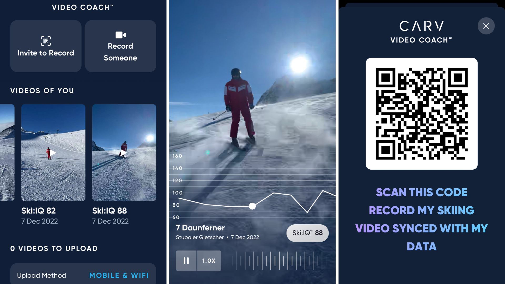This screenshot has width=505, height=284.
Task: Close the Video Coach QR panel
Action: click(x=486, y=26)
